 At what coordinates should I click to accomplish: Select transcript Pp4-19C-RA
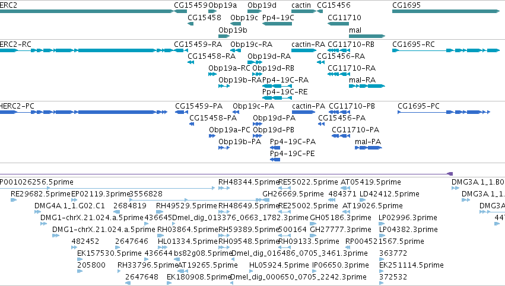point(285,80)
